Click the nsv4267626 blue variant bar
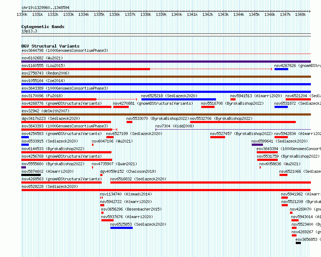 click(x=281, y=69)
